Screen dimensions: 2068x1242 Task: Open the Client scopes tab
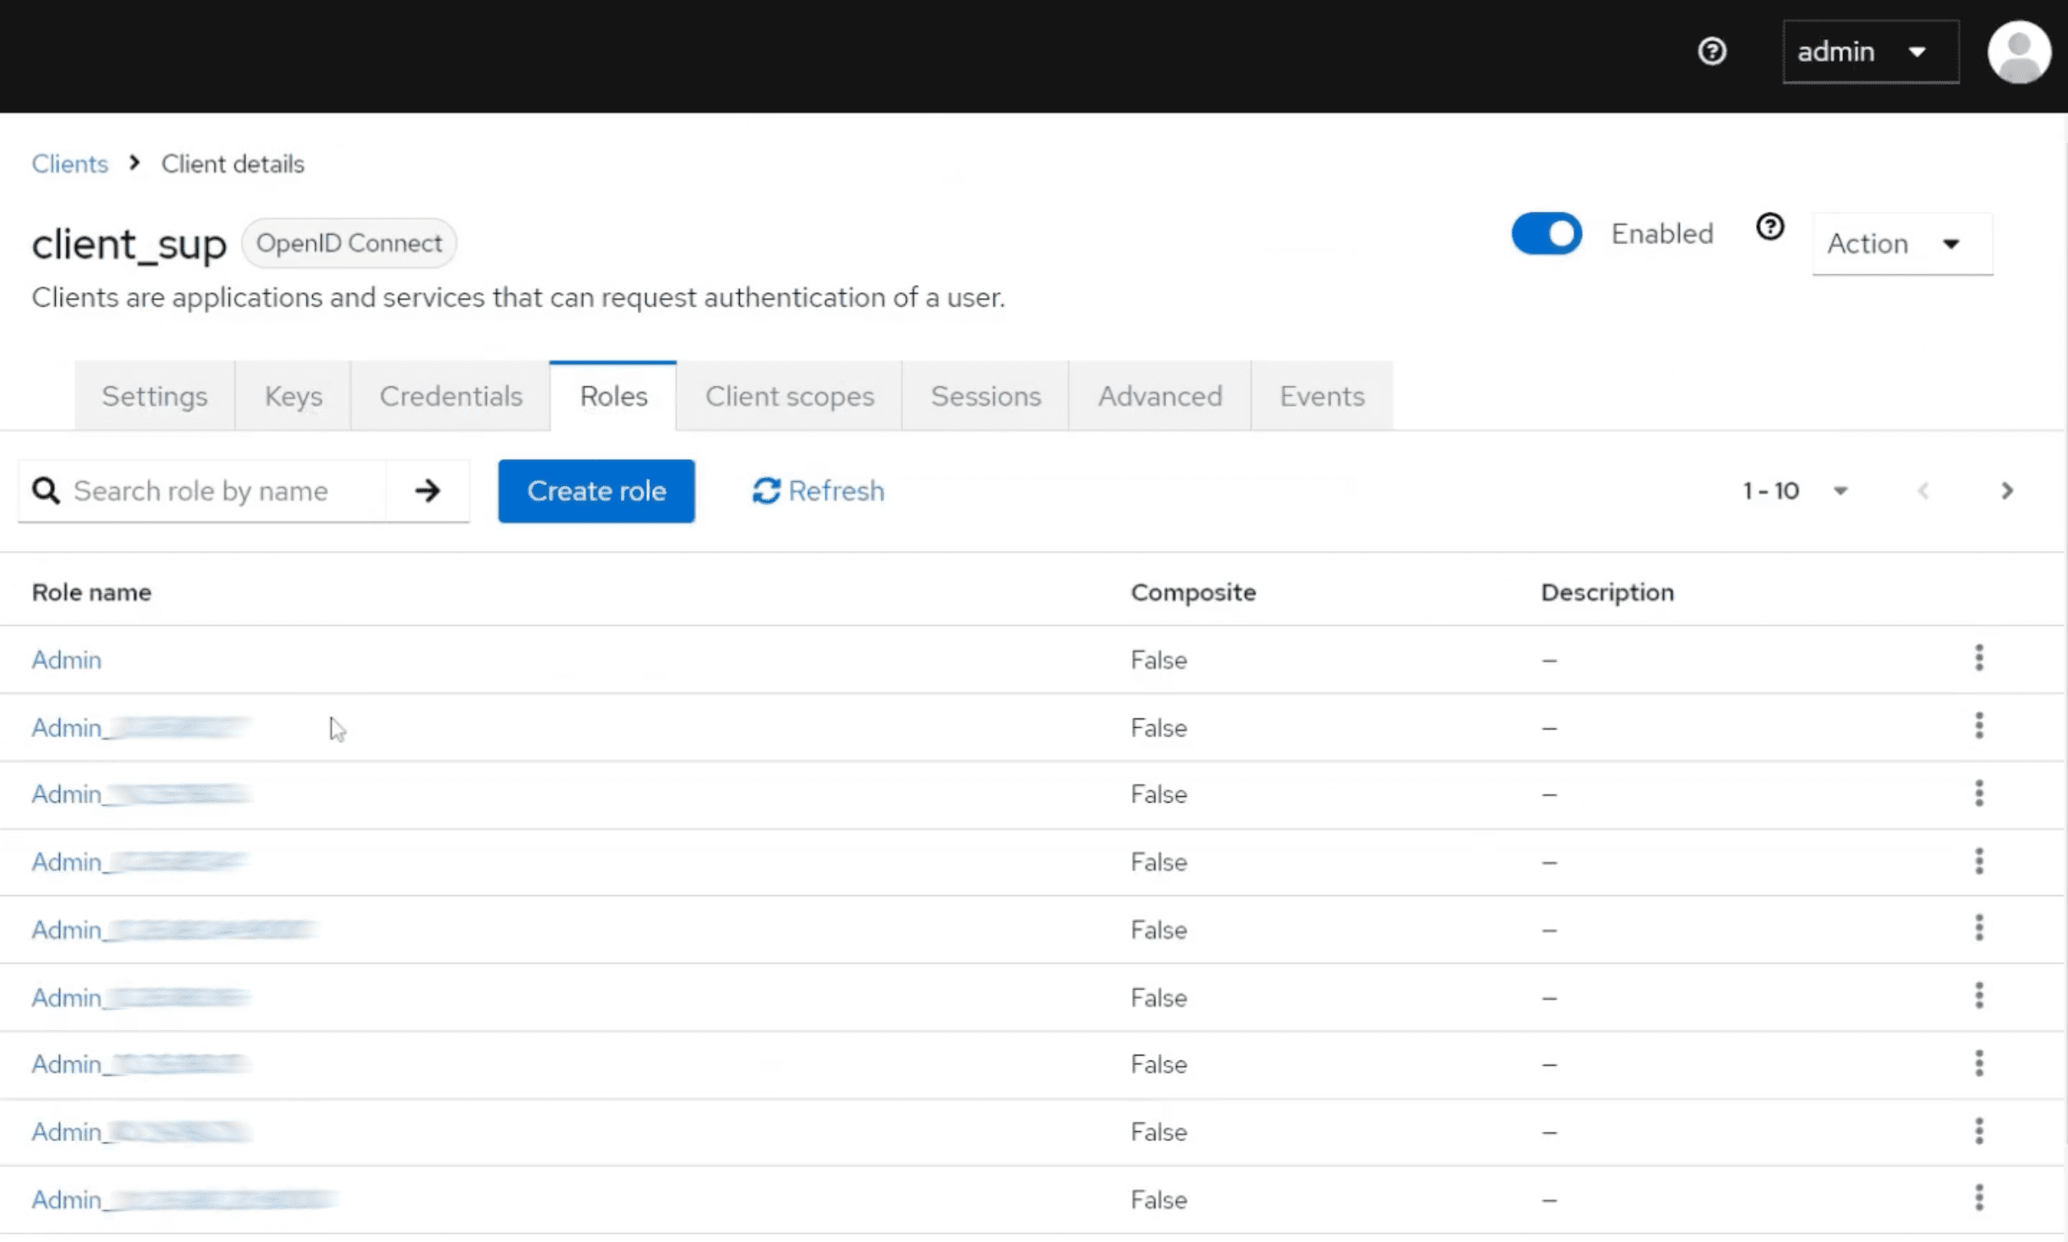click(x=789, y=396)
